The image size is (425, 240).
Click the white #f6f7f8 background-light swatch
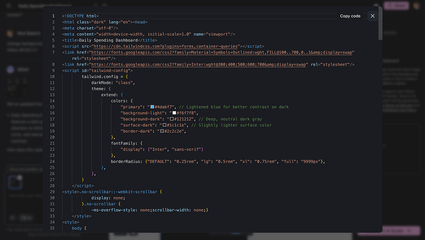point(174,113)
